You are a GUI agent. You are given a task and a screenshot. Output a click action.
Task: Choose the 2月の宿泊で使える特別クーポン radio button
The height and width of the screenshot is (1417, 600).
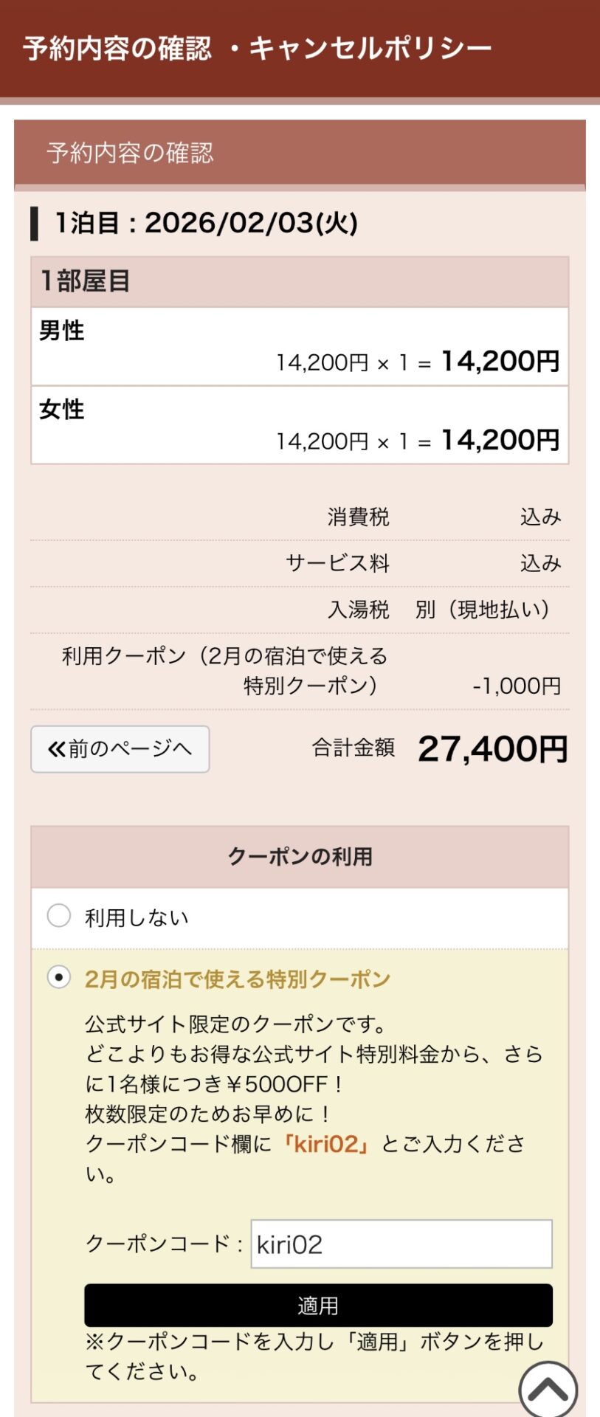click(x=59, y=977)
